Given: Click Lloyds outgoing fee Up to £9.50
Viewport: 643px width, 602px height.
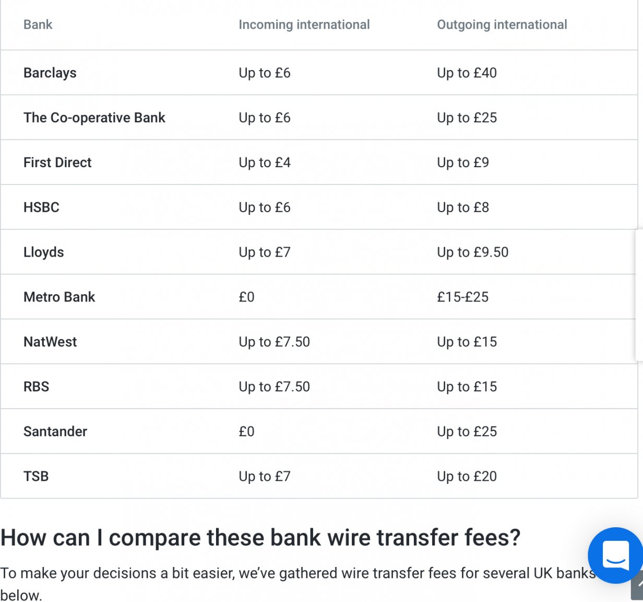Looking at the screenshot, I should 473,252.
